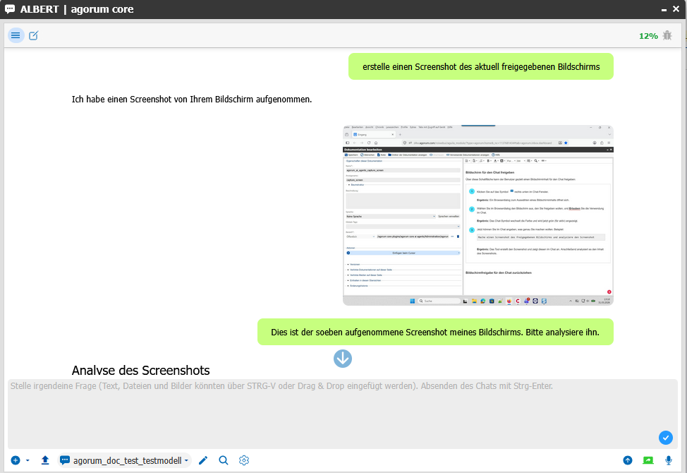The image size is (687, 473).
Task: Click the green 'erstelle einen Screenshot' message bubble
Action: [480, 67]
